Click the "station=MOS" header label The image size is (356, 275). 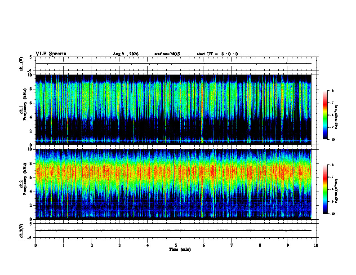(167, 54)
